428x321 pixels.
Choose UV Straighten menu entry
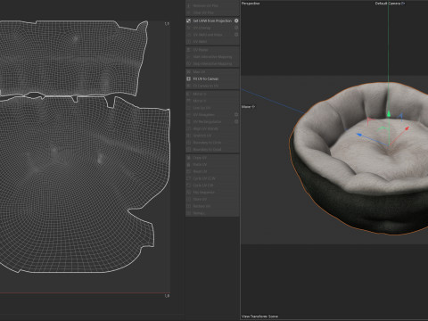coord(212,114)
